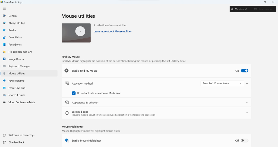
Task: Click the Keyboard Manager icon
Action: [x=4, y=66]
